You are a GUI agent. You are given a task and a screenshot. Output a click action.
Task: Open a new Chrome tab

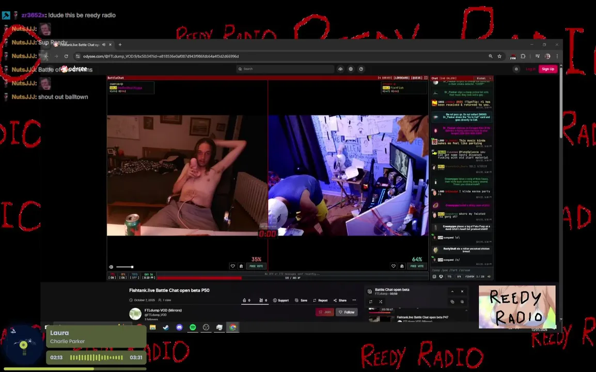(120, 44)
